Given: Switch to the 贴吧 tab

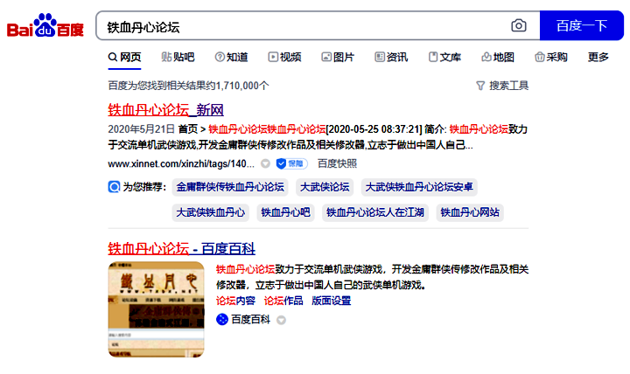Looking at the screenshot, I should 178,58.
